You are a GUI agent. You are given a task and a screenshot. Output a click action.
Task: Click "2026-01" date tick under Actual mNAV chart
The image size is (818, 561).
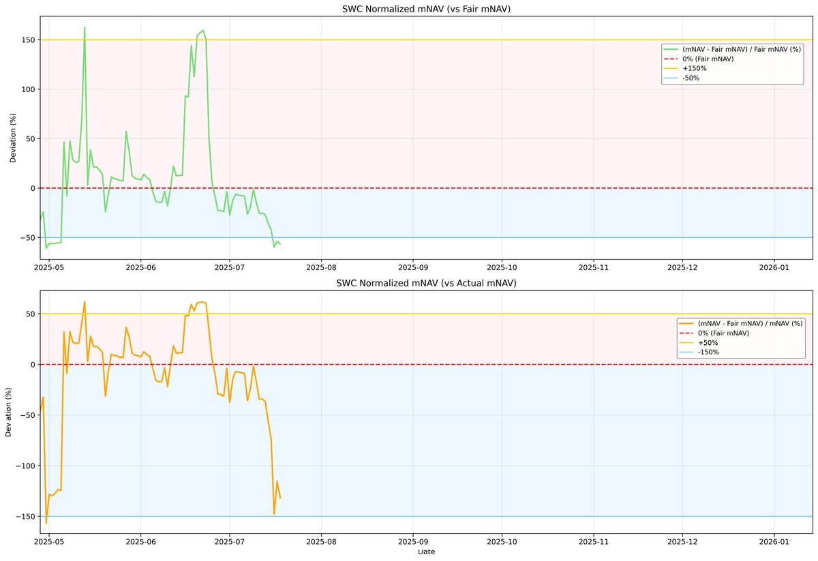click(x=774, y=543)
